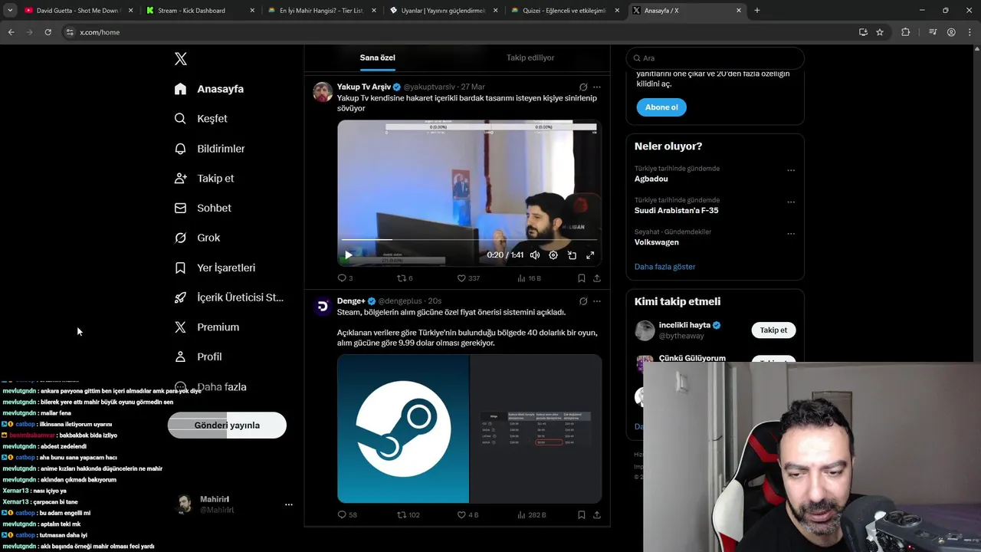The width and height of the screenshot is (981, 552).
Task: Open Suudi Arabistan'a F-35 trend
Action: click(x=676, y=210)
